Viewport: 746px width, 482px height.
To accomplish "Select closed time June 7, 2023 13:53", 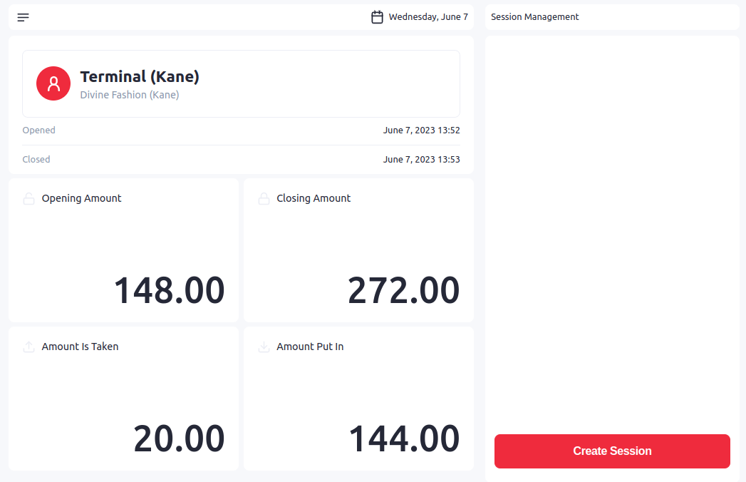I will point(422,159).
